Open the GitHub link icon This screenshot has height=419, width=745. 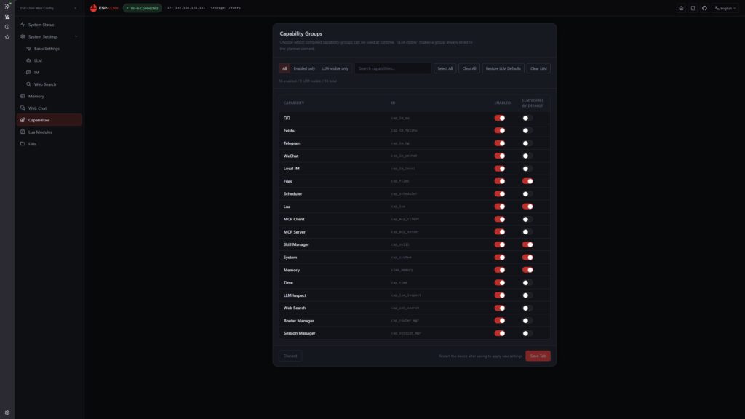tap(704, 8)
